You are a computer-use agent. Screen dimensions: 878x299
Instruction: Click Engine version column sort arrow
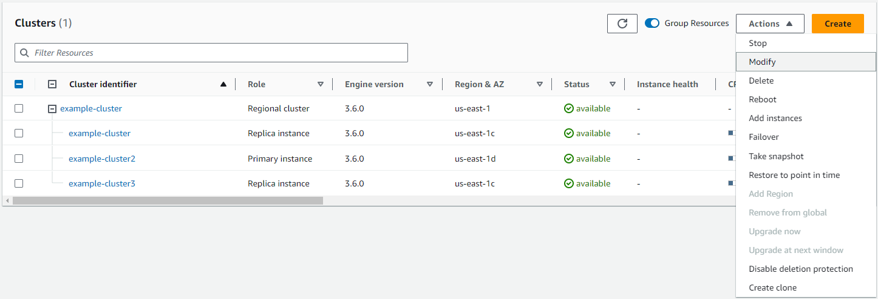point(430,85)
